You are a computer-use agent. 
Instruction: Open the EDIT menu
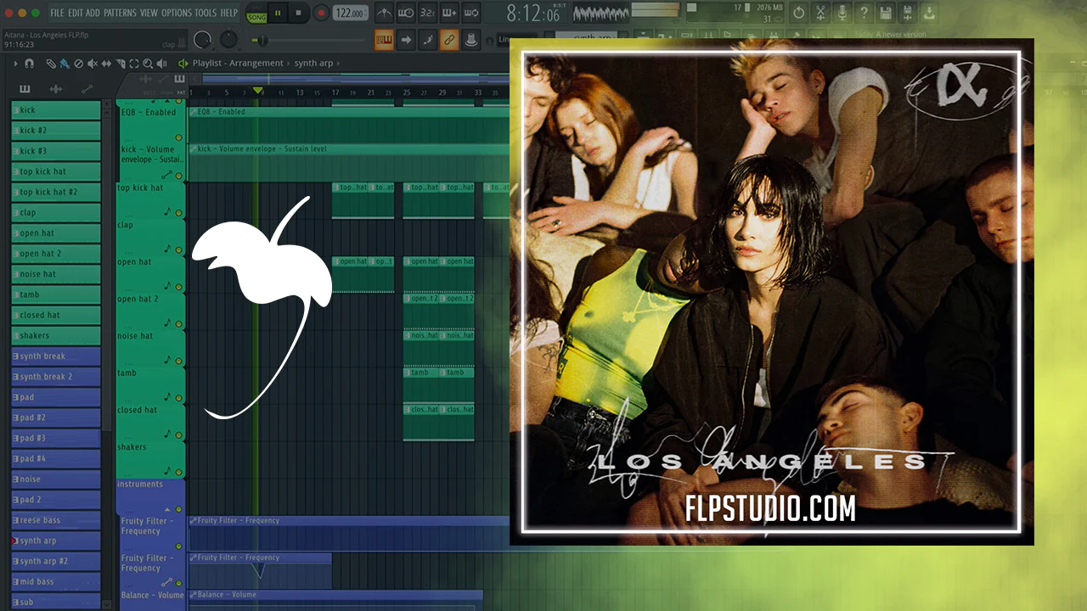(76, 13)
